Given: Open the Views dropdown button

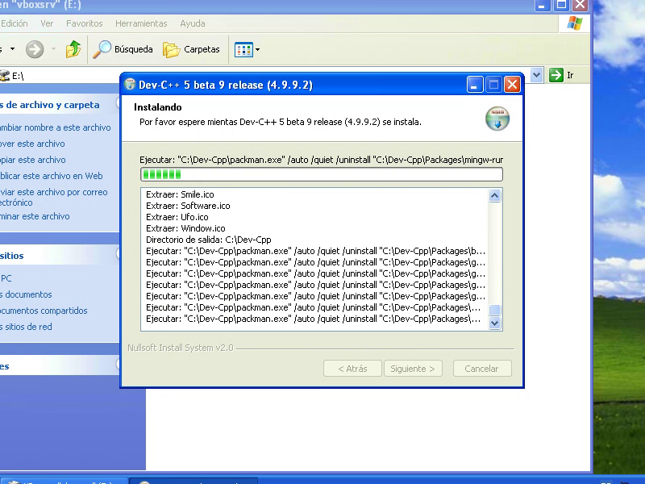Looking at the screenshot, I should click(247, 49).
